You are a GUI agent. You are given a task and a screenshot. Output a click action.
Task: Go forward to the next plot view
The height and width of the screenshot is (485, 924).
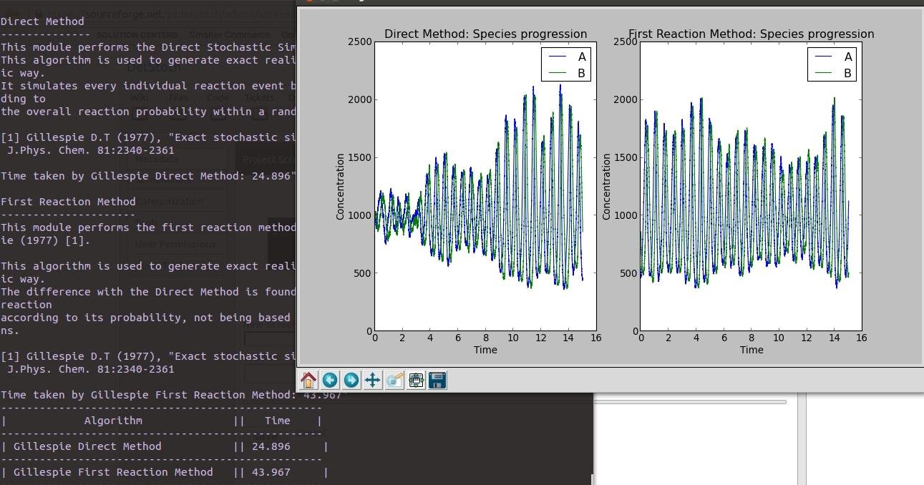tap(351, 380)
